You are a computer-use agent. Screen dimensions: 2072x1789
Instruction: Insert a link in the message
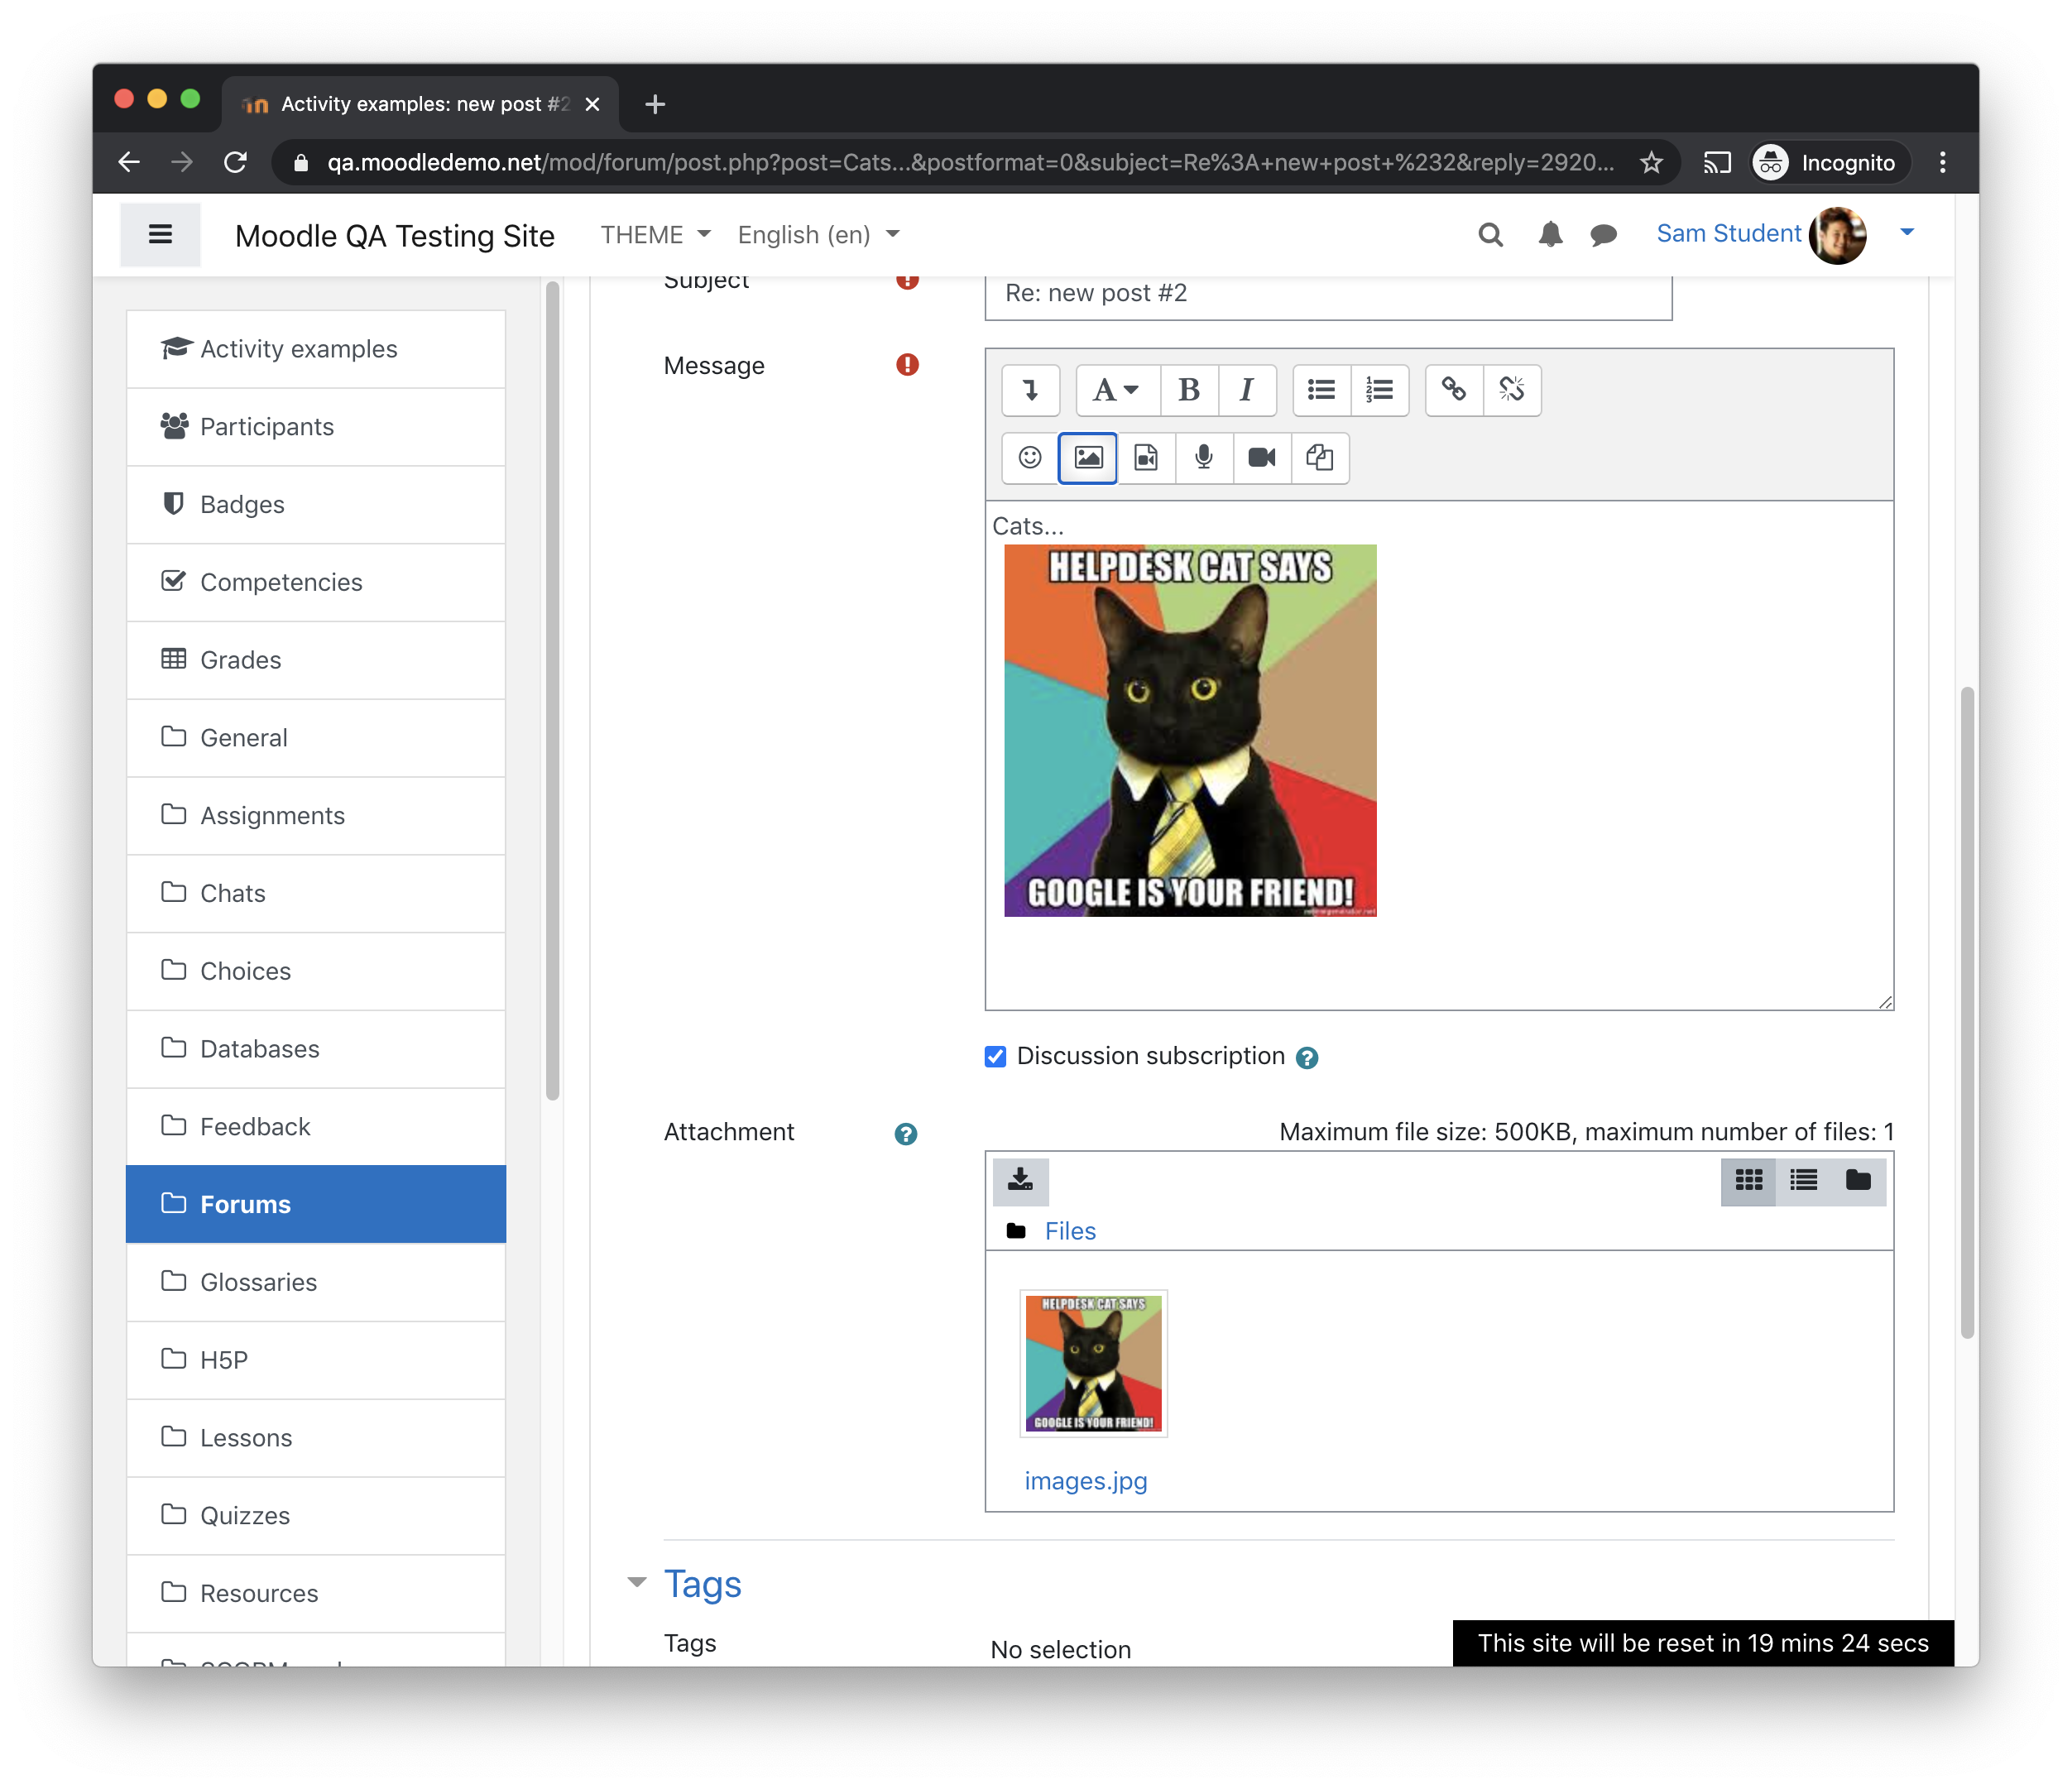pyautogui.click(x=1454, y=390)
